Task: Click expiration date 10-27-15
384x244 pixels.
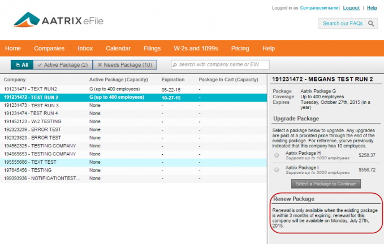Action: point(171,98)
